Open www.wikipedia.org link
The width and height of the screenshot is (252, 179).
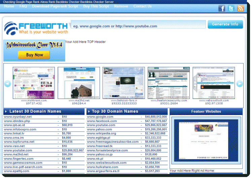click(x=101, y=134)
